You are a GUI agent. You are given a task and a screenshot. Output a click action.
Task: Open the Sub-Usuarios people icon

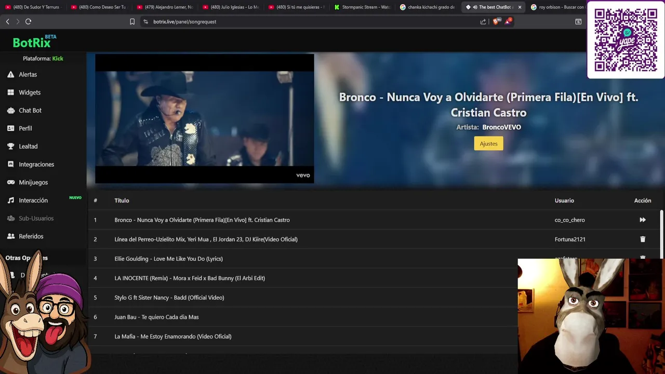click(10, 218)
